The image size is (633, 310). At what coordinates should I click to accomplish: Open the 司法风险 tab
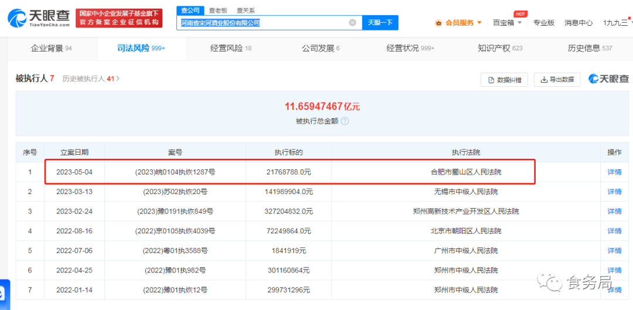click(x=141, y=49)
